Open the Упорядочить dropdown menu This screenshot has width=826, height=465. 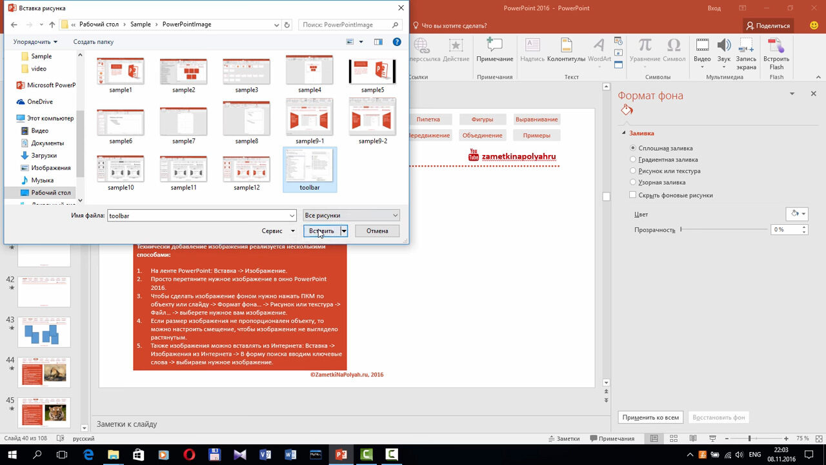[x=35, y=42]
